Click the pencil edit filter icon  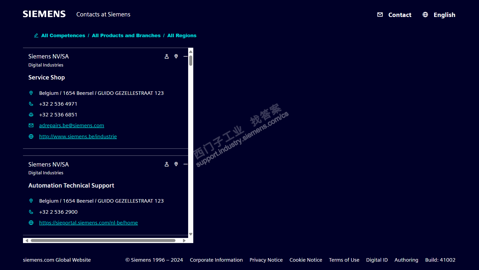point(36,35)
